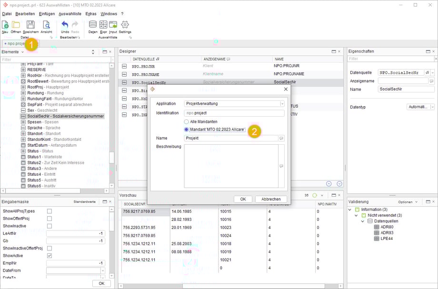Collapse the Information (3) node
438x289 pixels.
click(x=350, y=209)
